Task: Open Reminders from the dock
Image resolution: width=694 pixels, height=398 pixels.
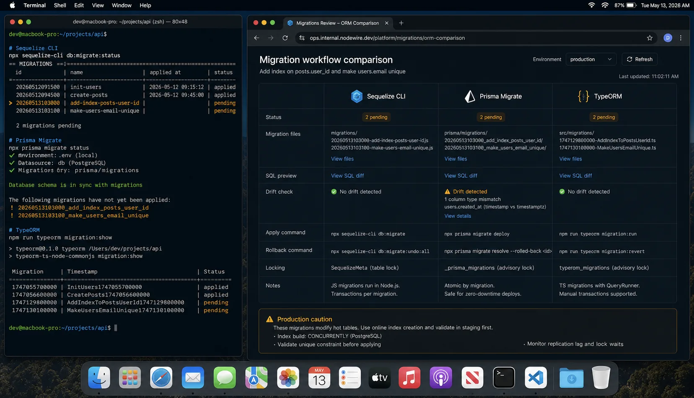Action: [x=350, y=378]
